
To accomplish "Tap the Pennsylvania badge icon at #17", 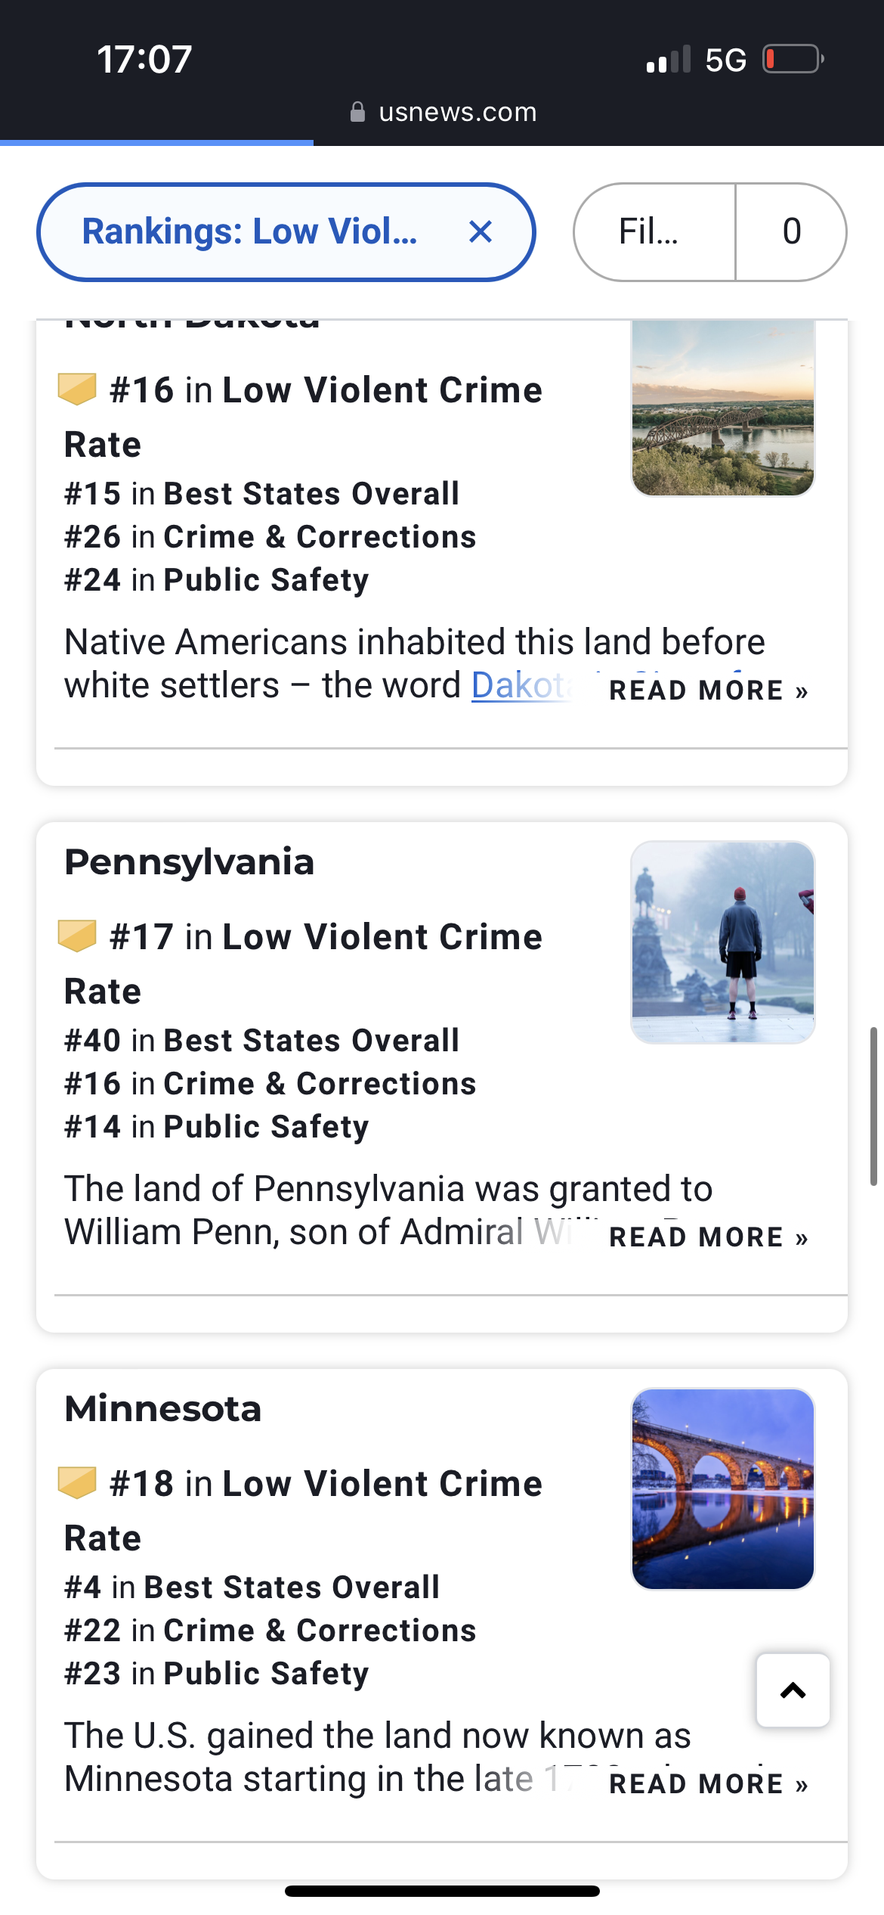I will [77, 936].
